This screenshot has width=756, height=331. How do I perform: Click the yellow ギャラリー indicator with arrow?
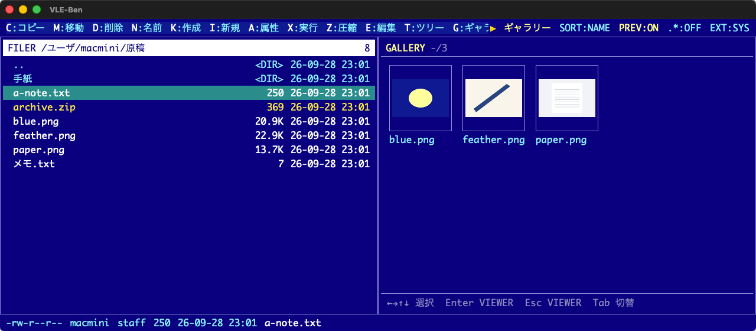[x=520, y=28]
